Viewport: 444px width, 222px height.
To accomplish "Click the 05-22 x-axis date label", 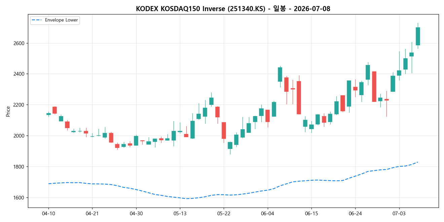I will pos(224,213).
